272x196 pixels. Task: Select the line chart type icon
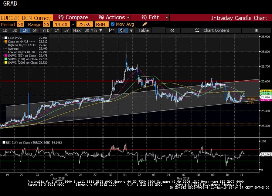[x=112, y=30]
